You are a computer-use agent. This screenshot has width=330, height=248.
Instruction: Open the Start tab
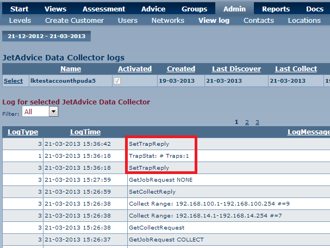point(20,9)
